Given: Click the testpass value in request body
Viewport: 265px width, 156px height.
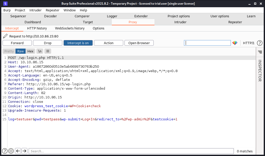Looking at the screenshot, I should (x=52, y=119).
